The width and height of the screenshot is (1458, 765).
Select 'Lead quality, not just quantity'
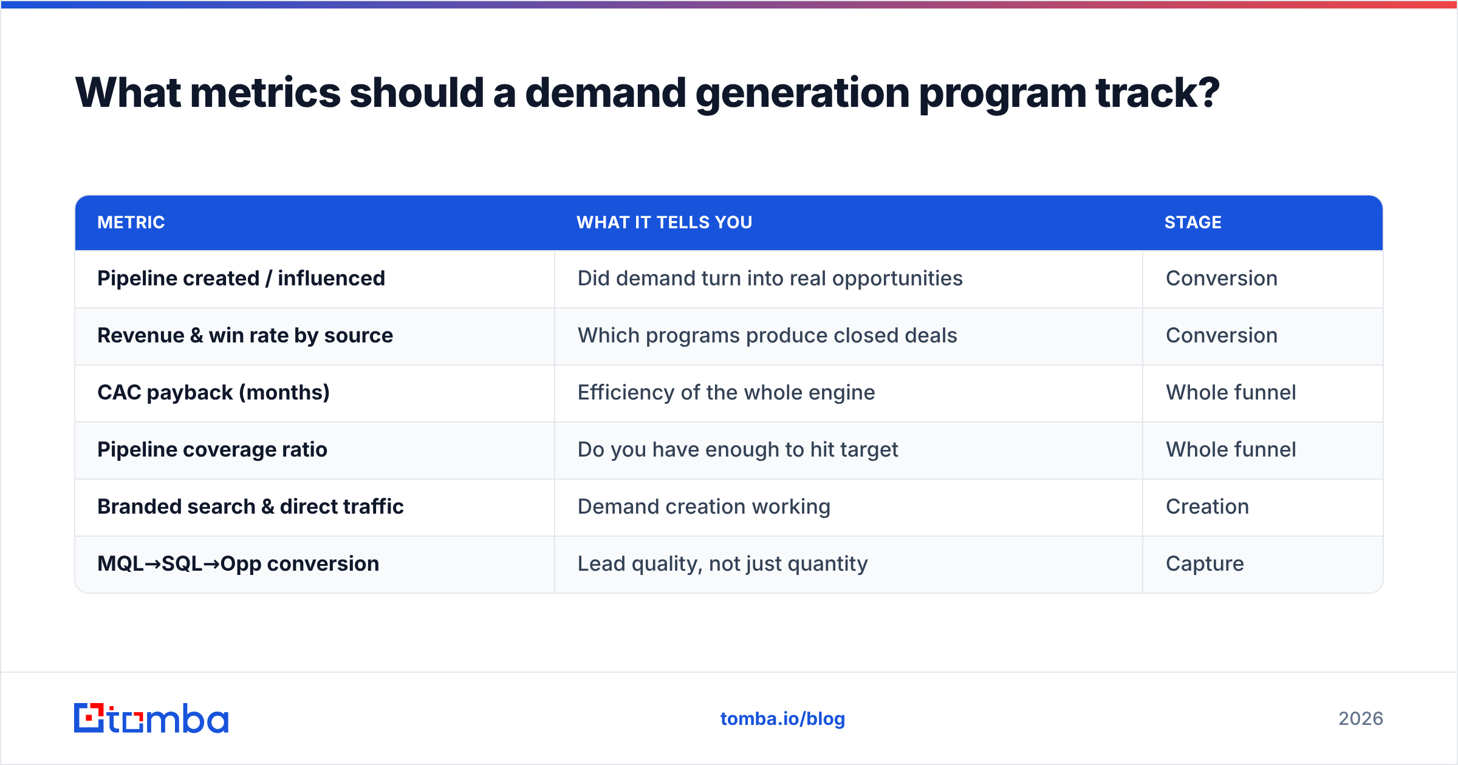point(723,563)
